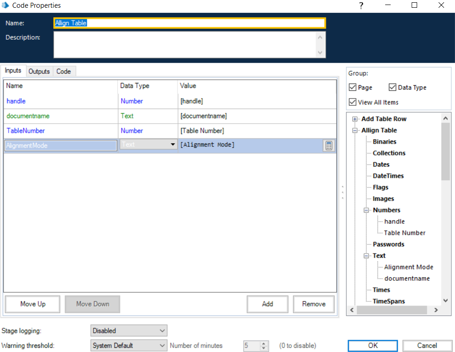Viewport: 455px width, 352px height.
Task: Toggle the Data Type group checkbox
Action: (392, 88)
